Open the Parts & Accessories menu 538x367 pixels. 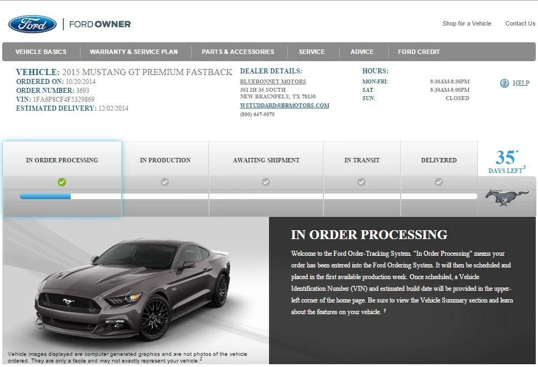pos(238,52)
